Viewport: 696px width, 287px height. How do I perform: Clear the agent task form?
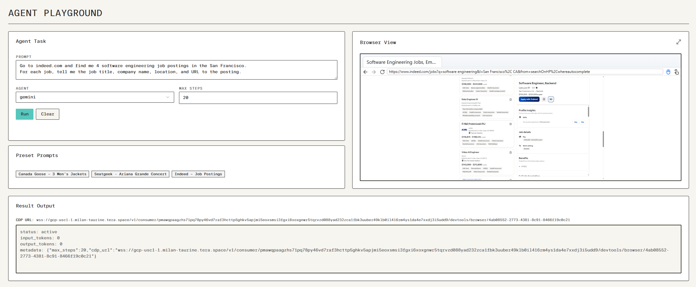point(47,114)
